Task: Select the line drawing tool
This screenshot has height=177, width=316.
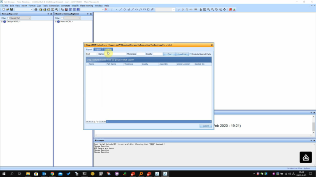Action: [x=121, y=9]
